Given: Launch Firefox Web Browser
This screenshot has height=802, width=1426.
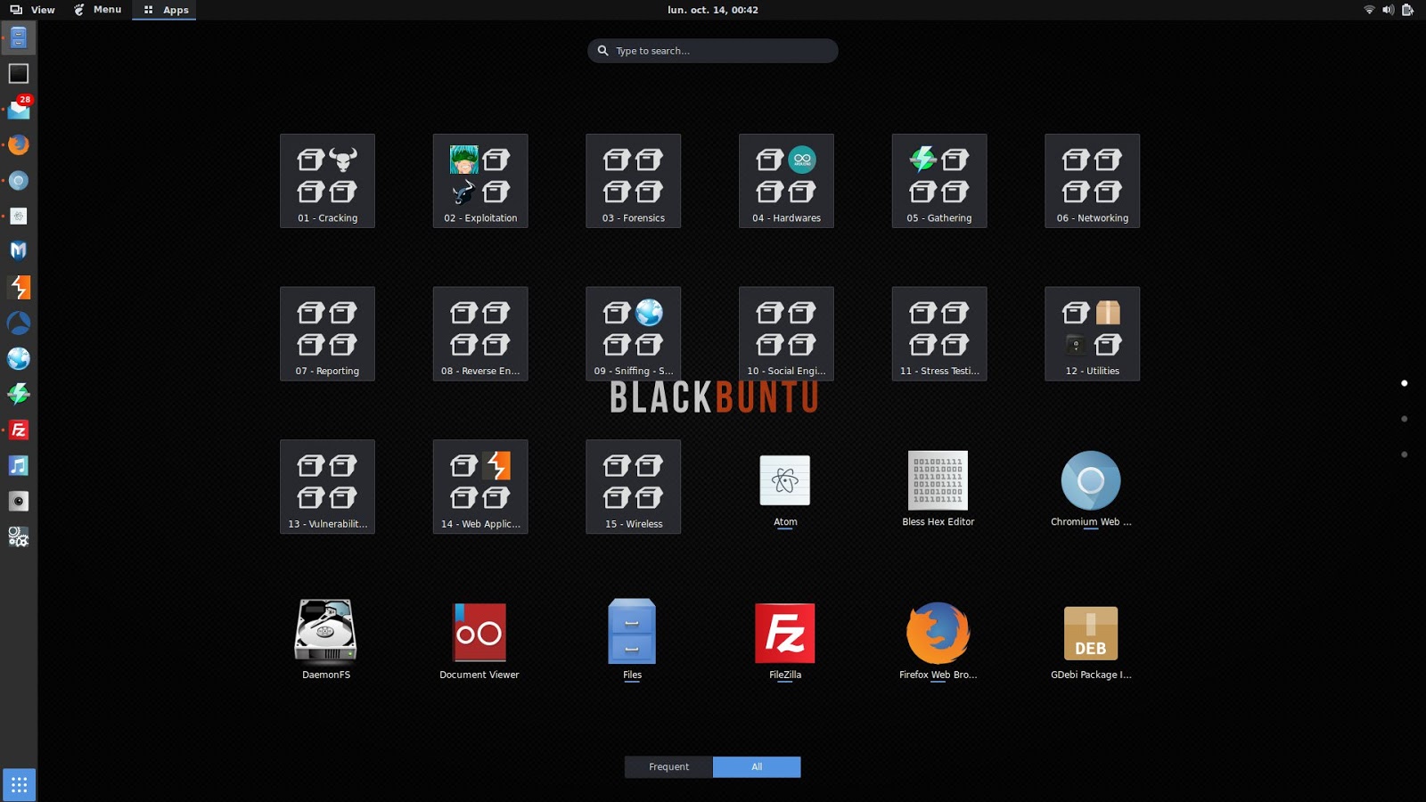Looking at the screenshot, I should click(938, 633).
